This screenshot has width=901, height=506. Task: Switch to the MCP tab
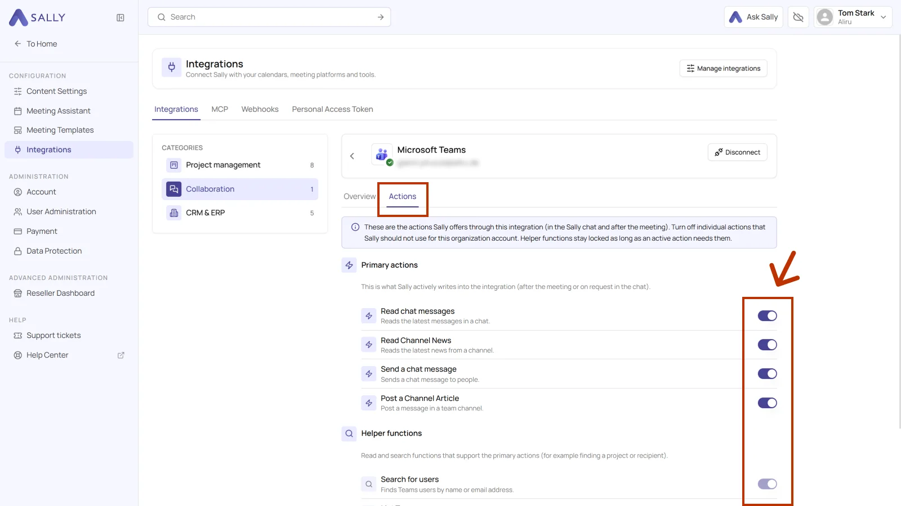(220, 109)
